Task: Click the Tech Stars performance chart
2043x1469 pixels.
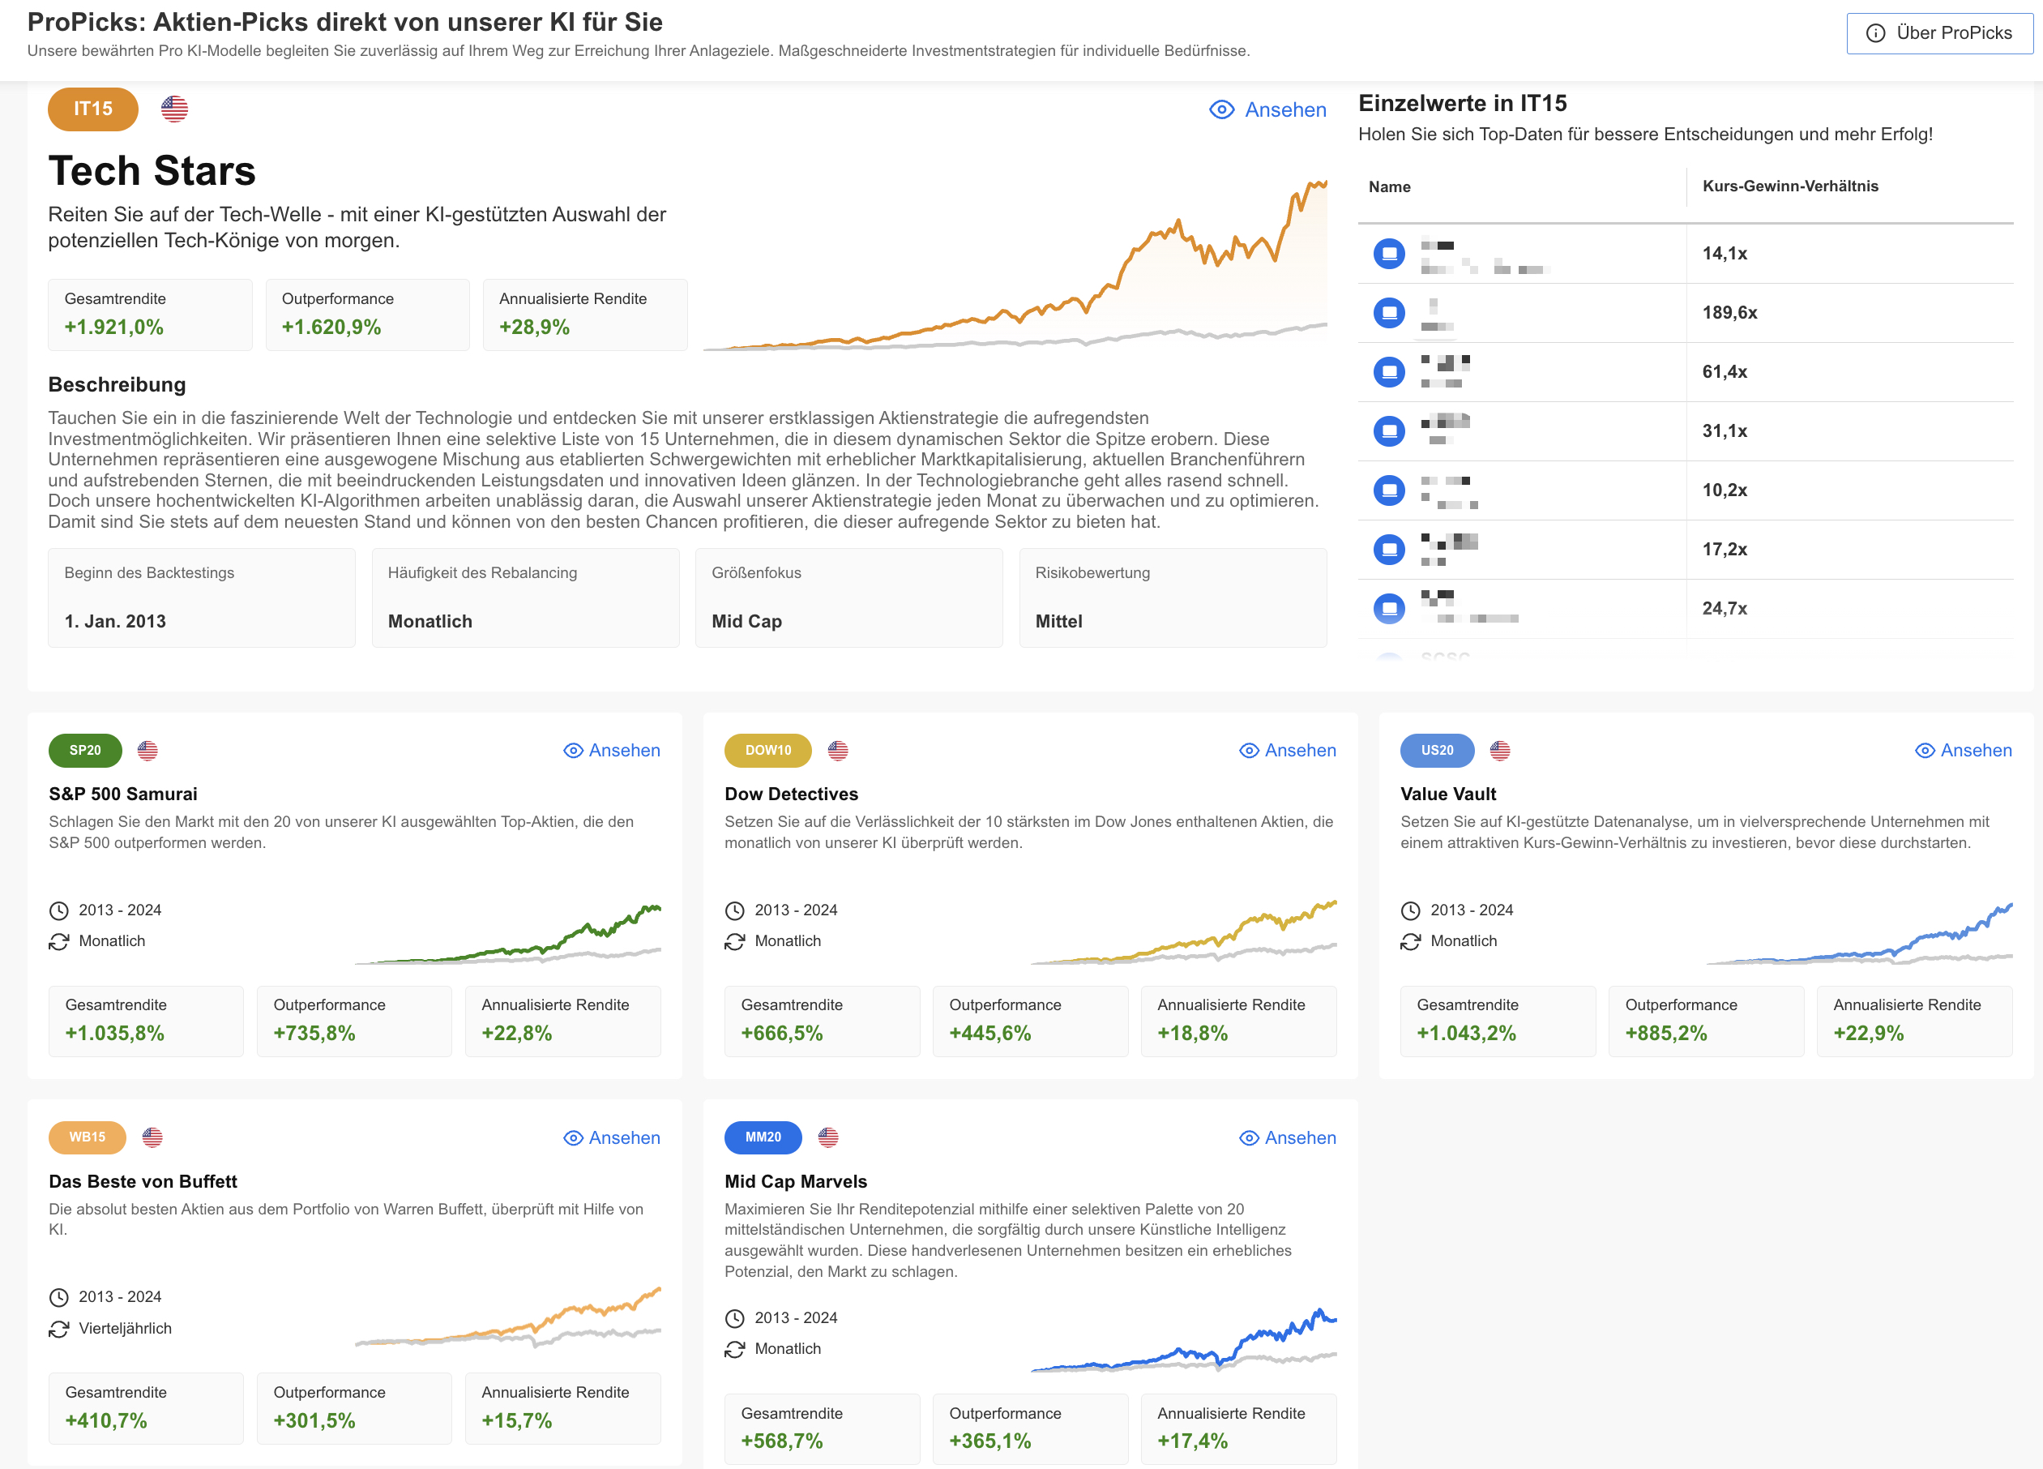Action: pyautogui.click(x=1015, y=265)
